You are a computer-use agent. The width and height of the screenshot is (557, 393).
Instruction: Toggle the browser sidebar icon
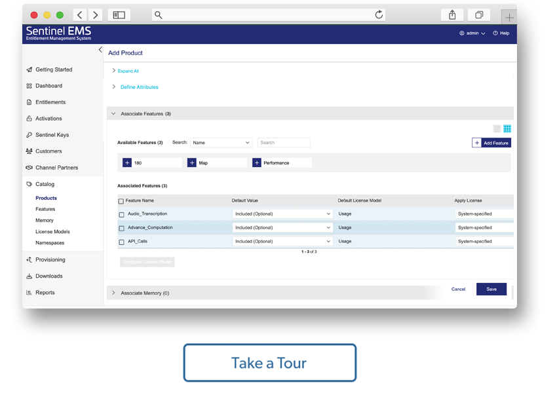click(x=119, y=15)
